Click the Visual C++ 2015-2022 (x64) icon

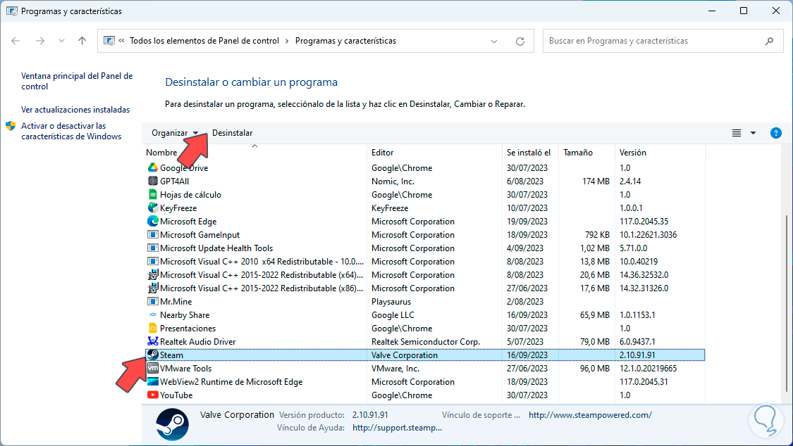(152, 274)
